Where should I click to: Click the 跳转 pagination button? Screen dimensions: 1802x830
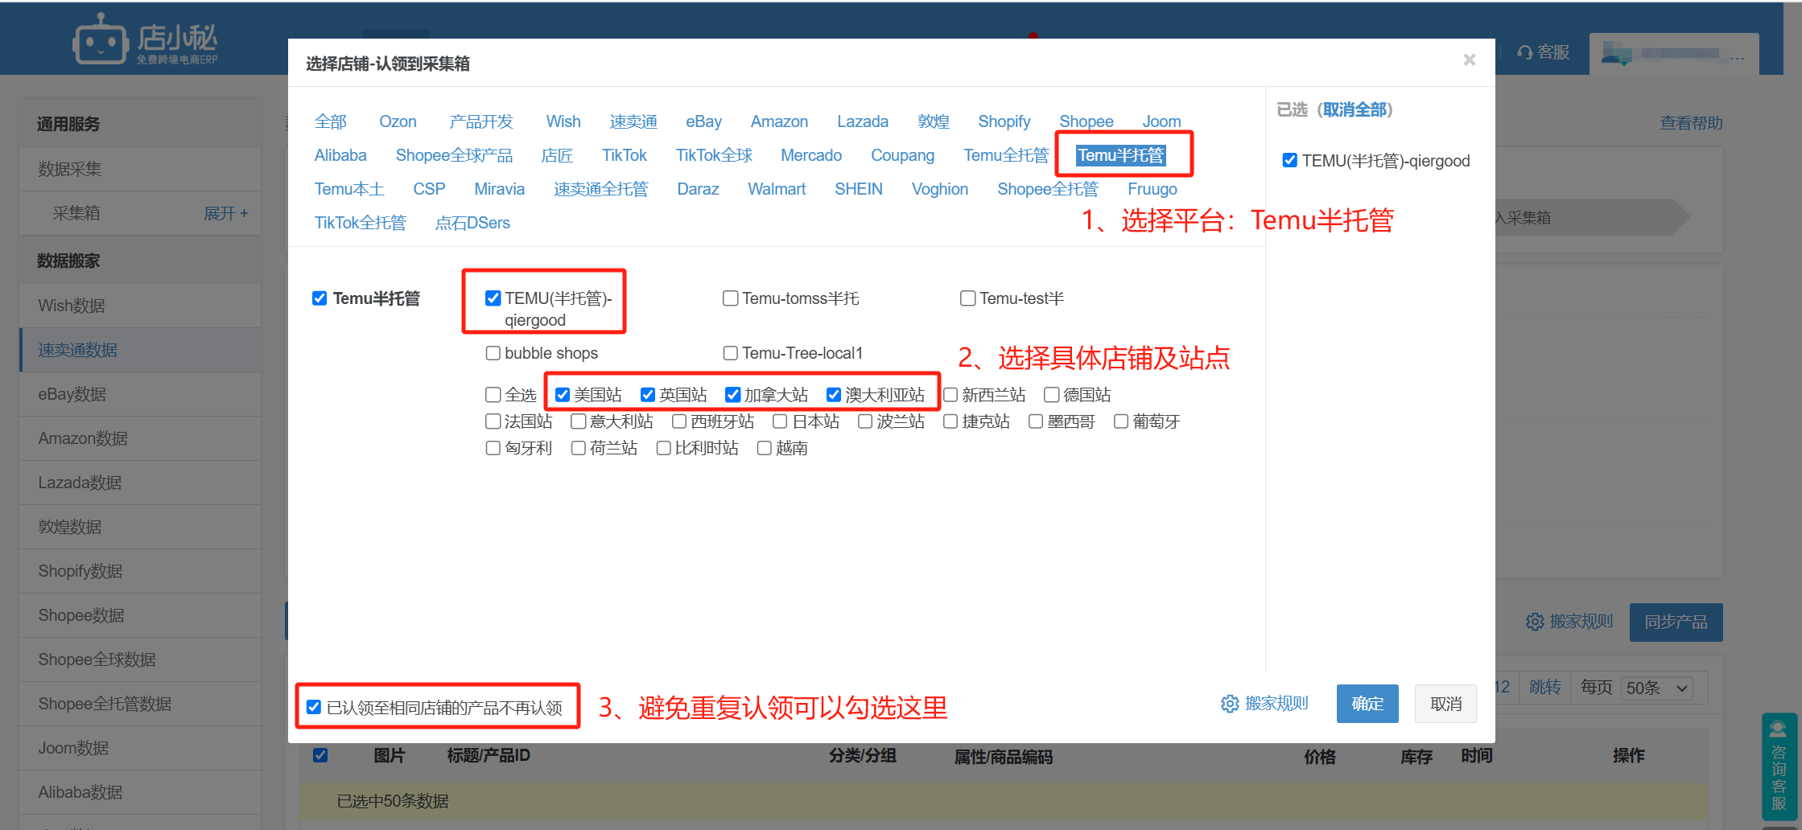tap(1544, 688)
